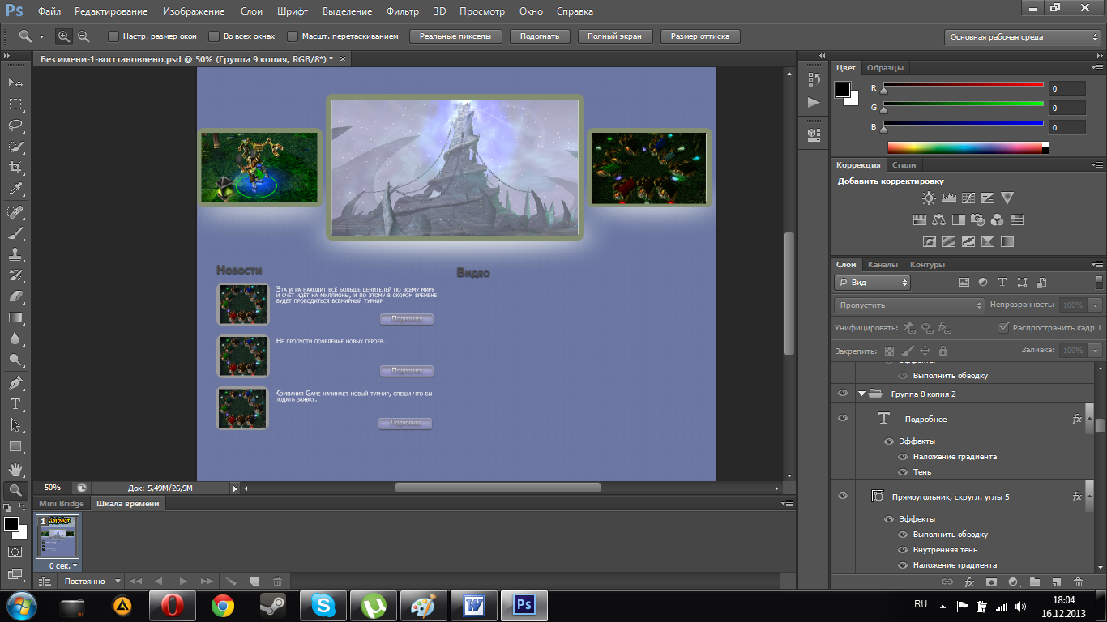
Task: Open the 'Файл' menu
Action: [x=49, y=11]
